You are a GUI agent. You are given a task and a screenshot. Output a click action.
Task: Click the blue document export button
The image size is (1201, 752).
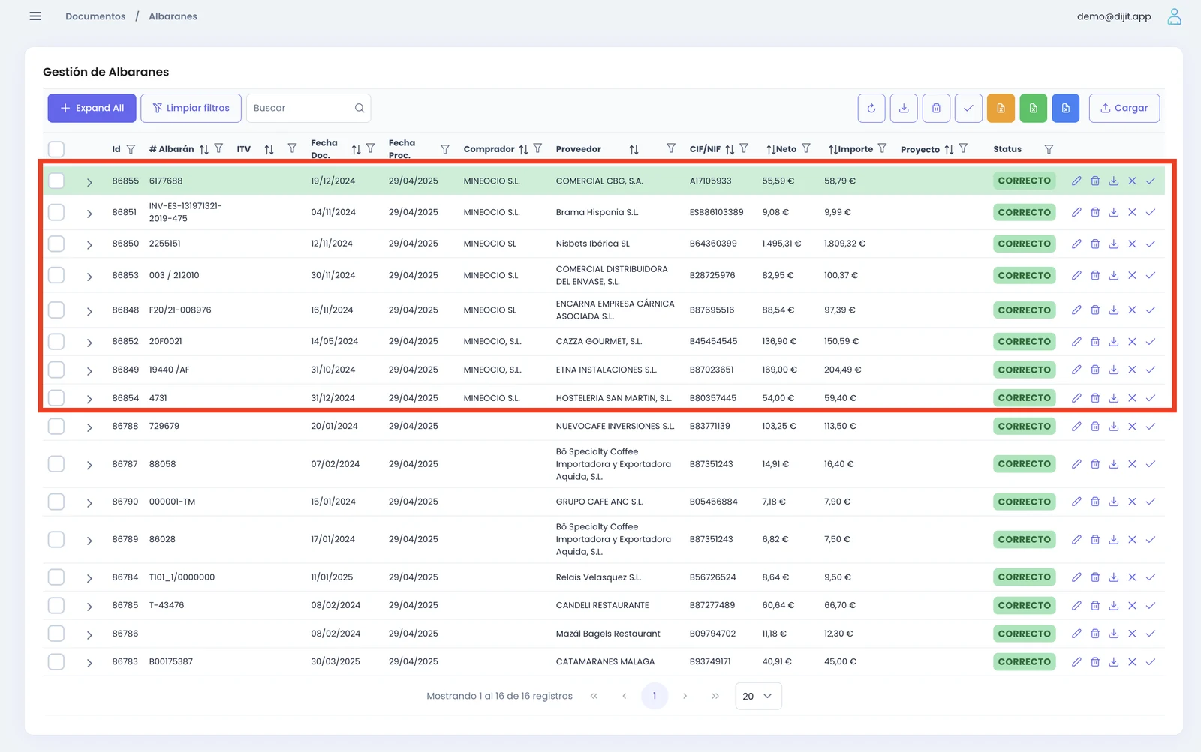1065,108
